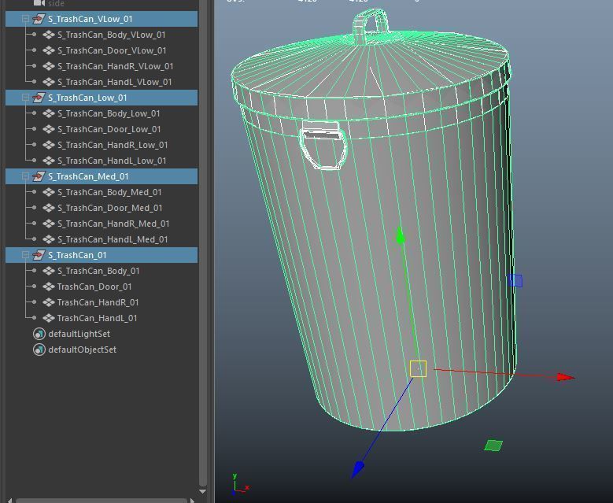Image resolution: width=613 pixels, height=503 pixels.
Task: Select TrashCan_Door_01 label in outliner
Action: 94,287
